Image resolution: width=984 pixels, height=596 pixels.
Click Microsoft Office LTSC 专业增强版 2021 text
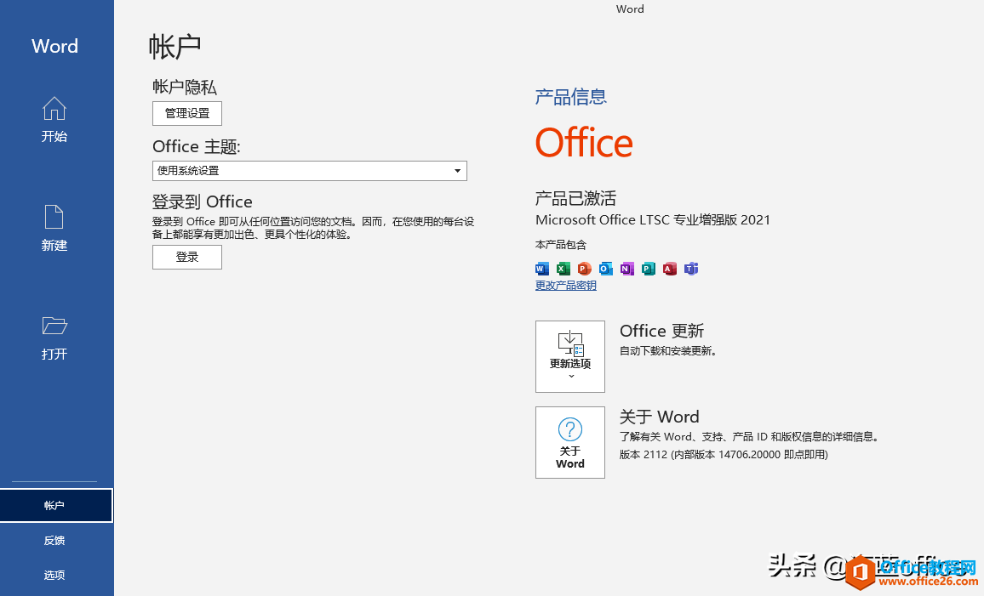point(653,220)
